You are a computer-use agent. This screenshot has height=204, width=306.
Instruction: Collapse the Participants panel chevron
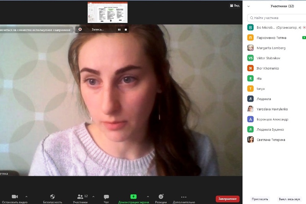[x=248, y=6]
